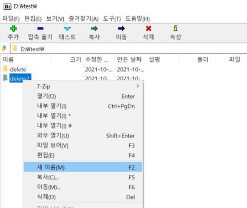Sort by the 이름 column header
247x208 pixels.
click(x=8, y=59)
